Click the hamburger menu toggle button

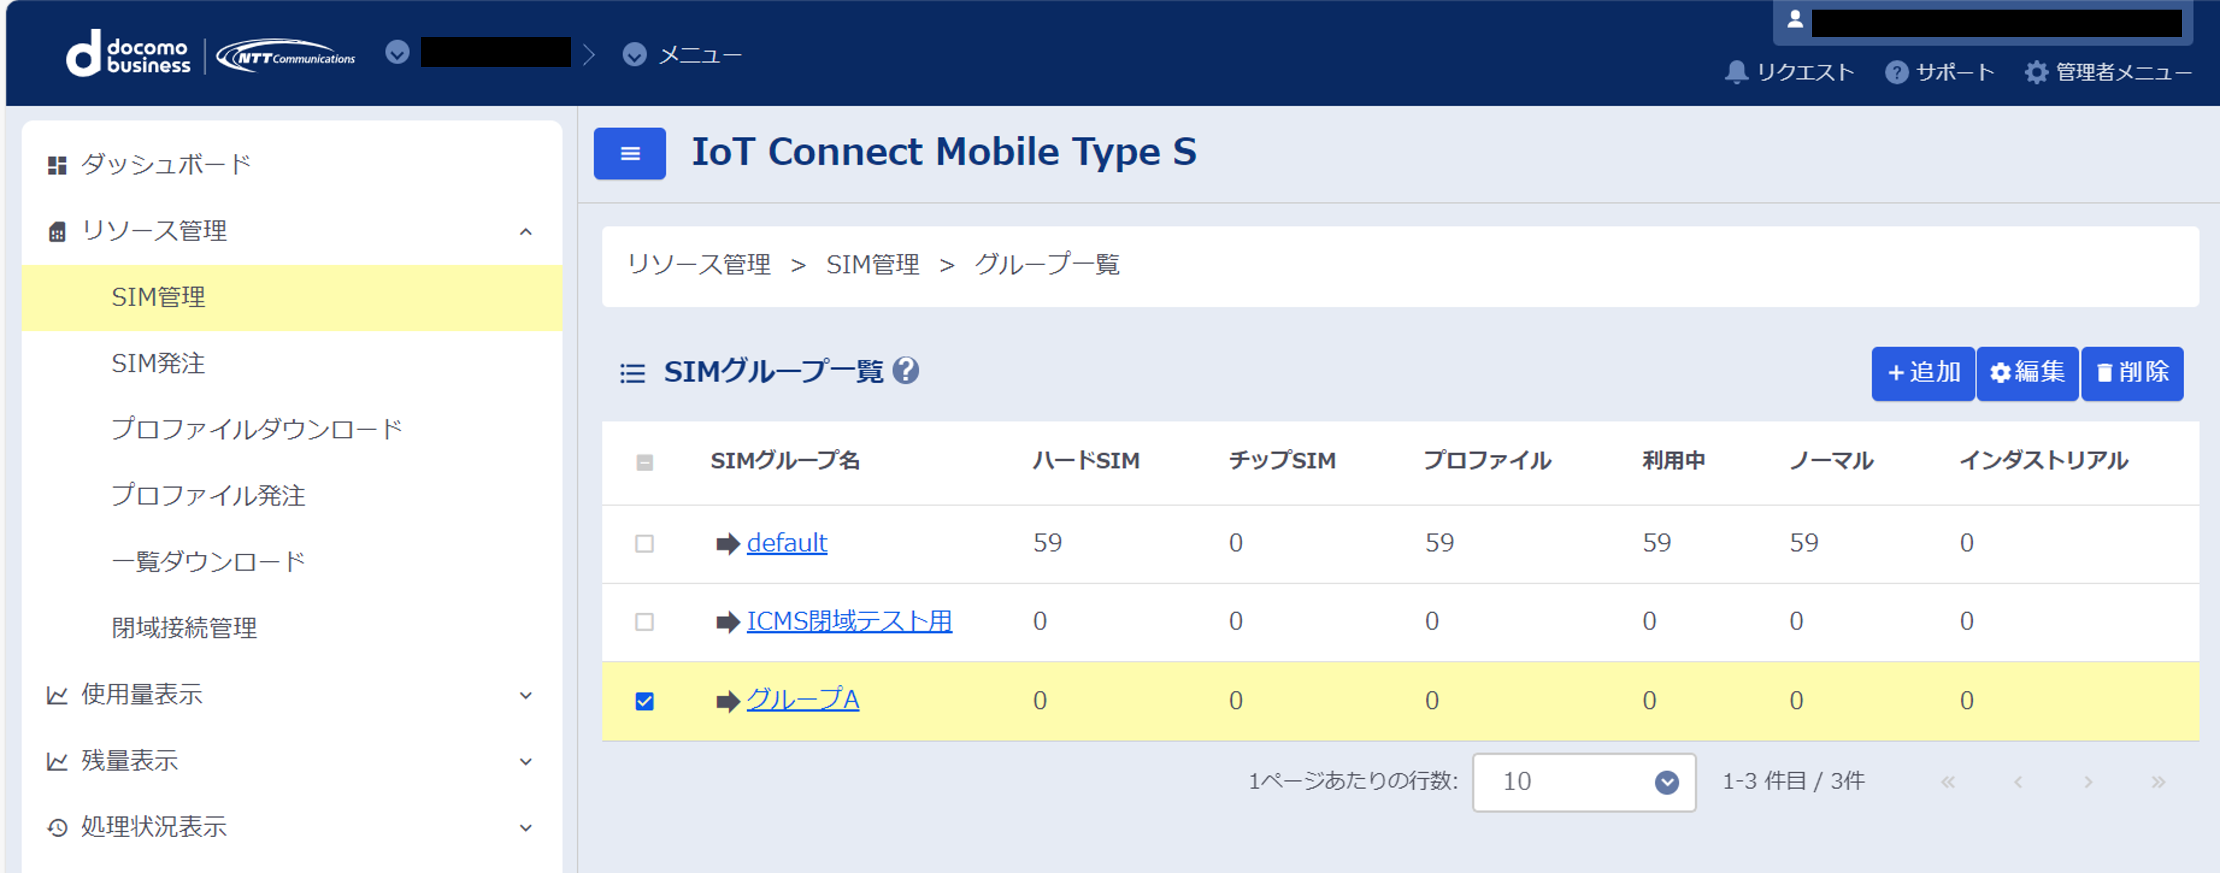pos(629,153)
